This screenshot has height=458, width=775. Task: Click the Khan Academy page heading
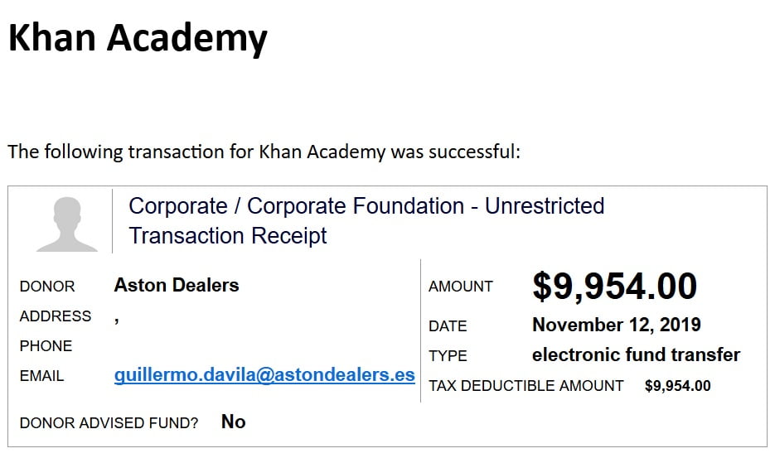[x=138, y=37]
